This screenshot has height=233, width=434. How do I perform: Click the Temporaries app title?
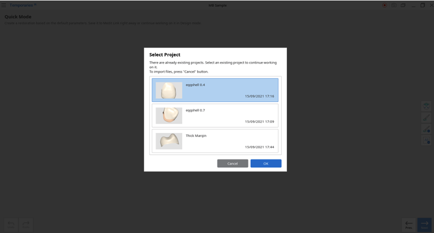click(21, 5)
